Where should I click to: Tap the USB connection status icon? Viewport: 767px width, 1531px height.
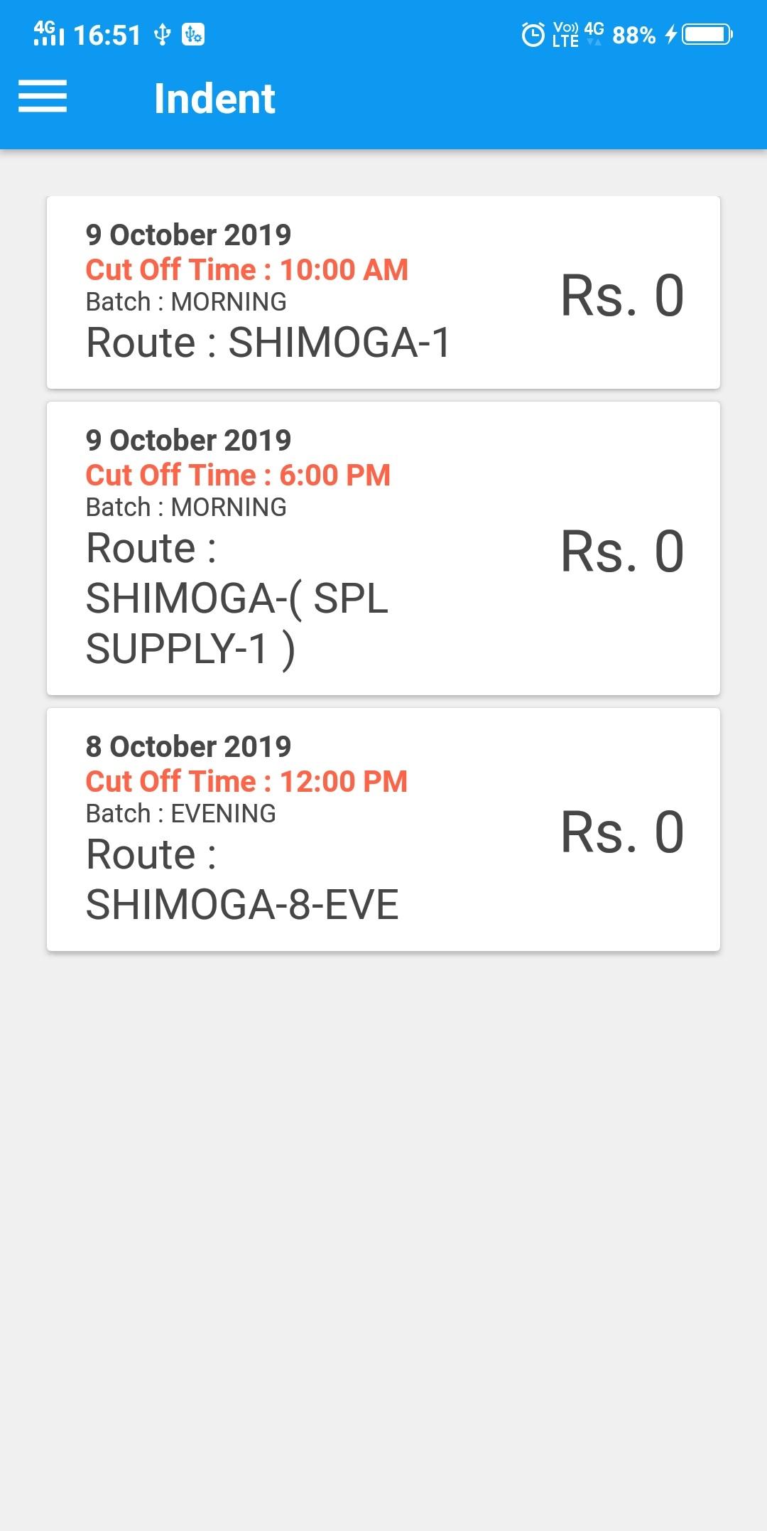[163, 34]
